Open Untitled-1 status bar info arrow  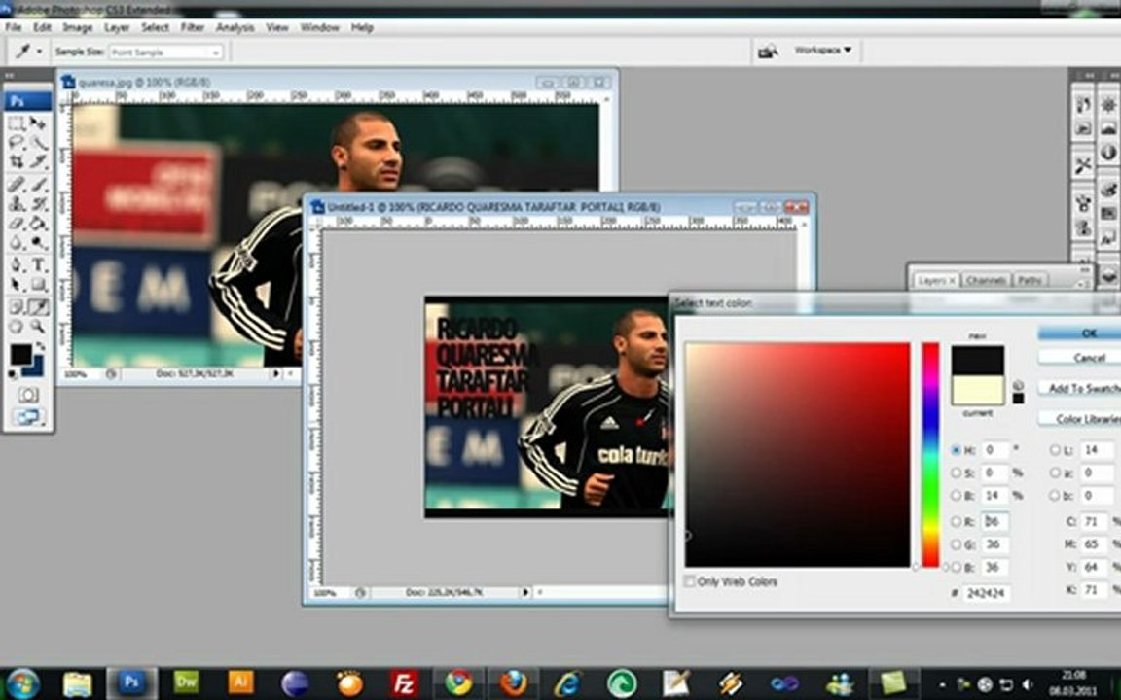click(525, 592)
